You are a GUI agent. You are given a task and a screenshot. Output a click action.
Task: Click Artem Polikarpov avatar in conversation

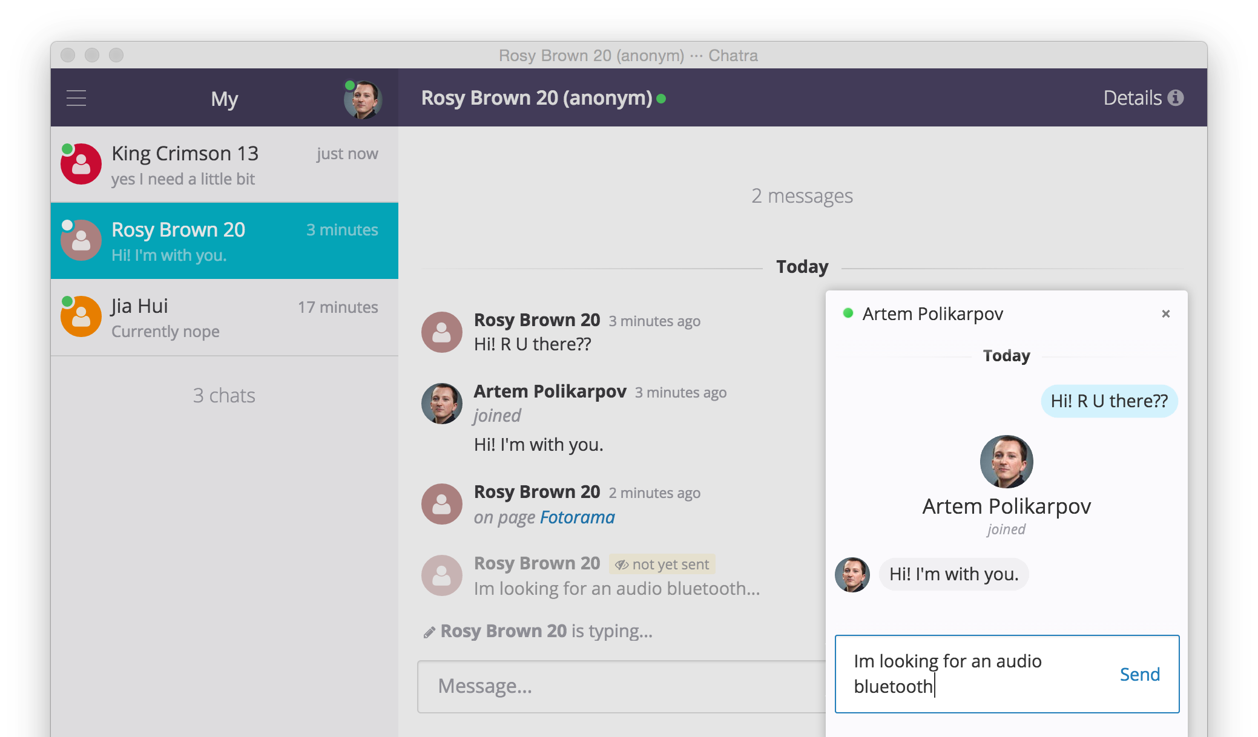tap(442, 403)
